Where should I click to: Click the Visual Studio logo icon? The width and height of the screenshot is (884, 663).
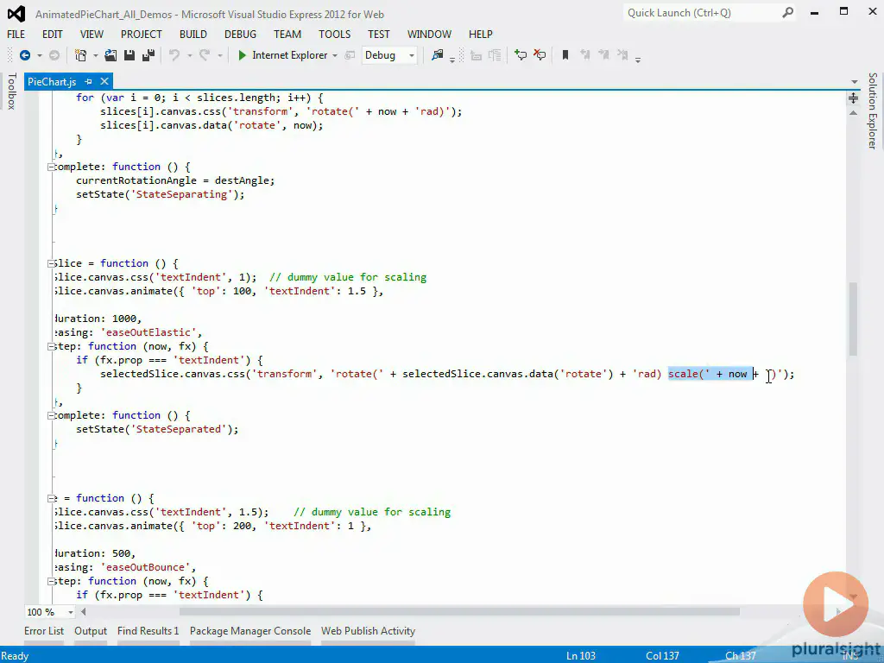[16, 14]
